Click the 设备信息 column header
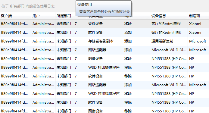The image size is (209, 113). coord(169,16)
